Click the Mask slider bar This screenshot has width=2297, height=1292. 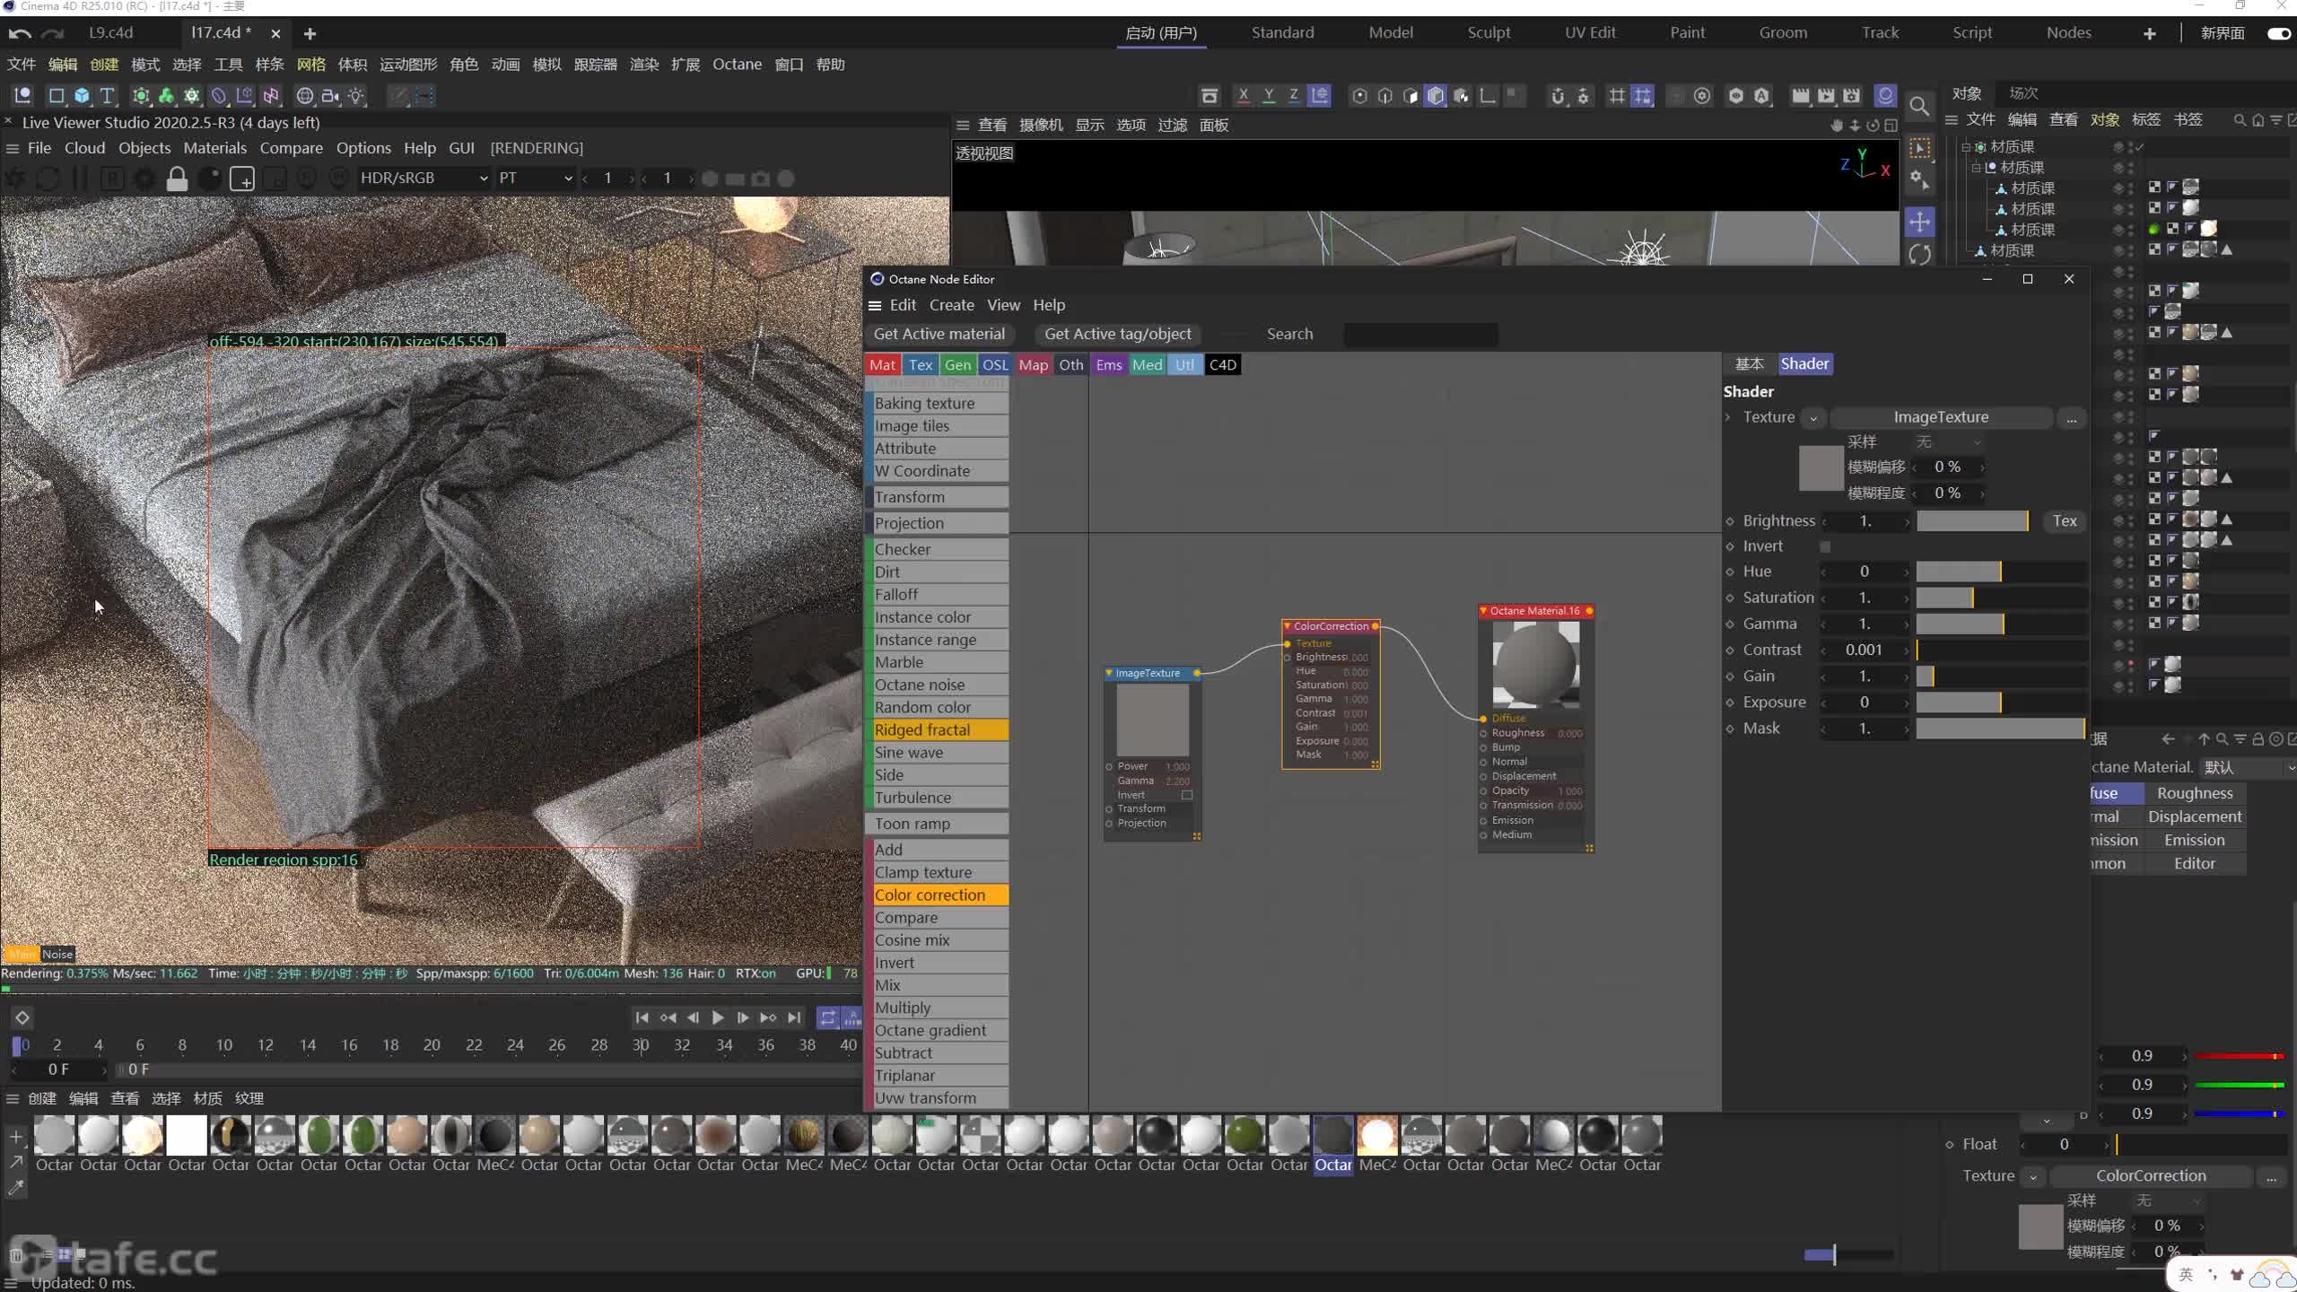coord(2000,729)
